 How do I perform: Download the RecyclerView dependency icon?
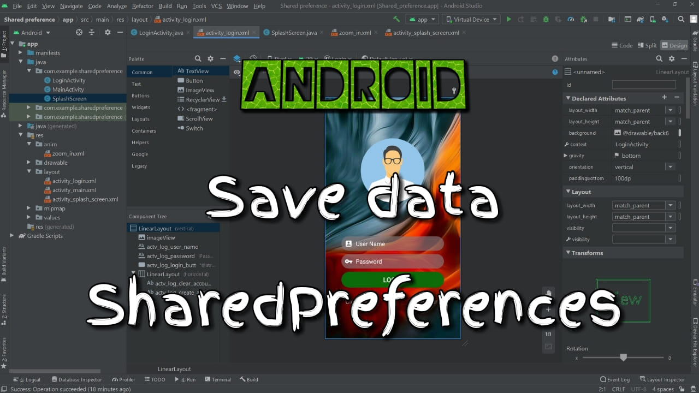coord(224,99)
